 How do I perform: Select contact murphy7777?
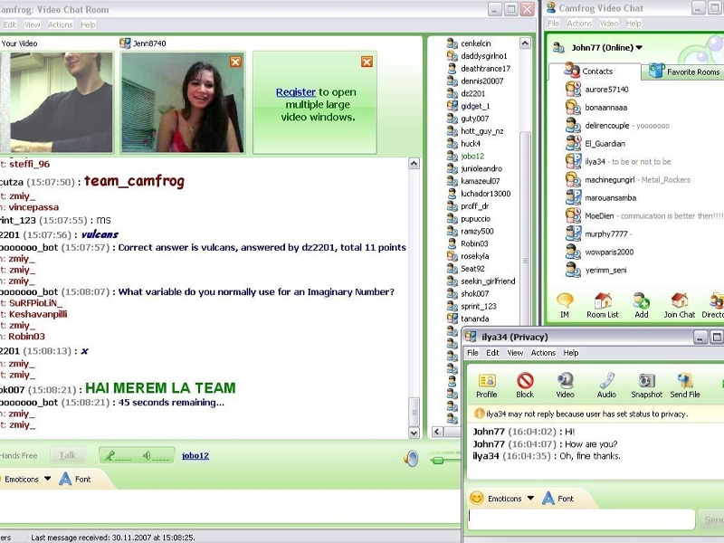(605, 234)
